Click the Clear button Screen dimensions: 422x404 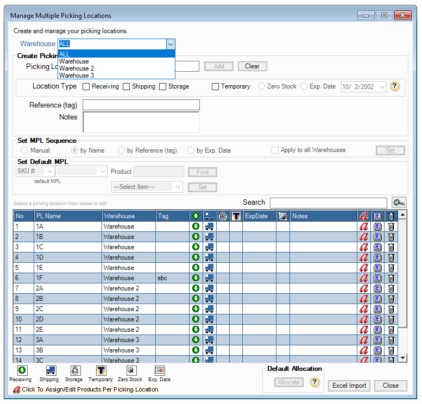coord(252,66)
